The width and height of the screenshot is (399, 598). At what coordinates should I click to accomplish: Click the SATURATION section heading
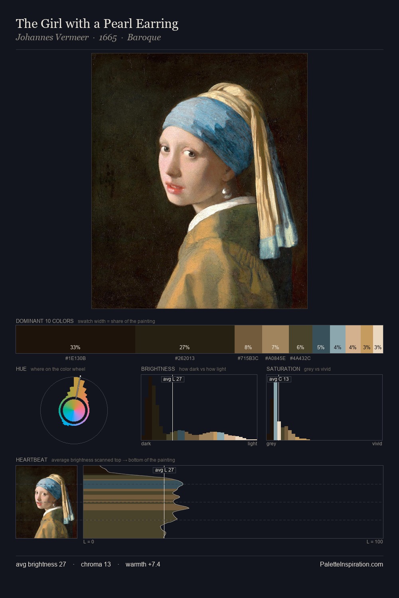[x=283, y=369]
